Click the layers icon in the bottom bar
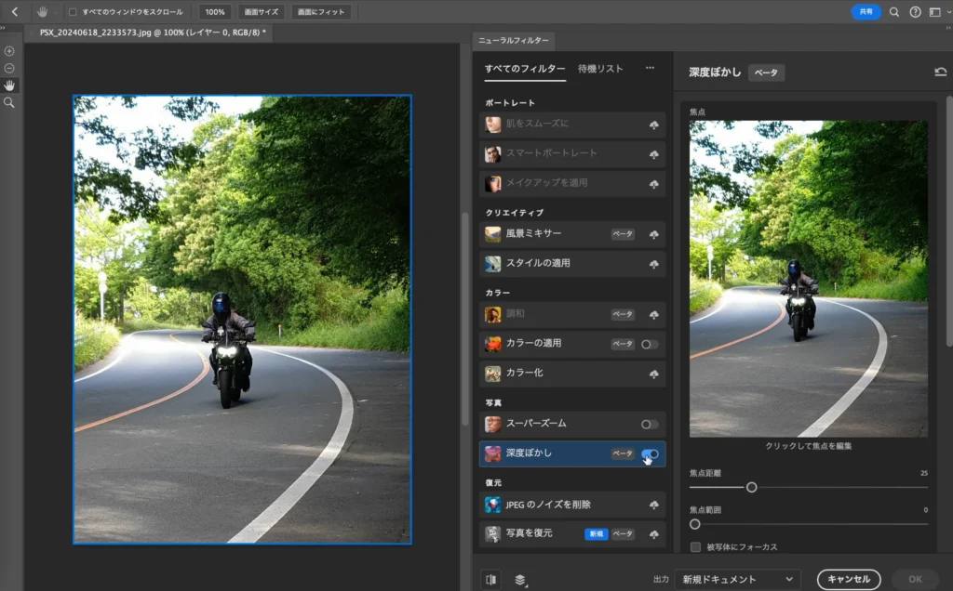 point(518,578)
